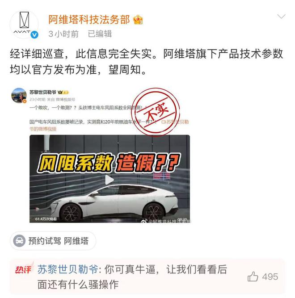The image size is (295, 298).
Task: View the 已编辑 edit history
Action: pyautogui.click(x=100, y=34)
